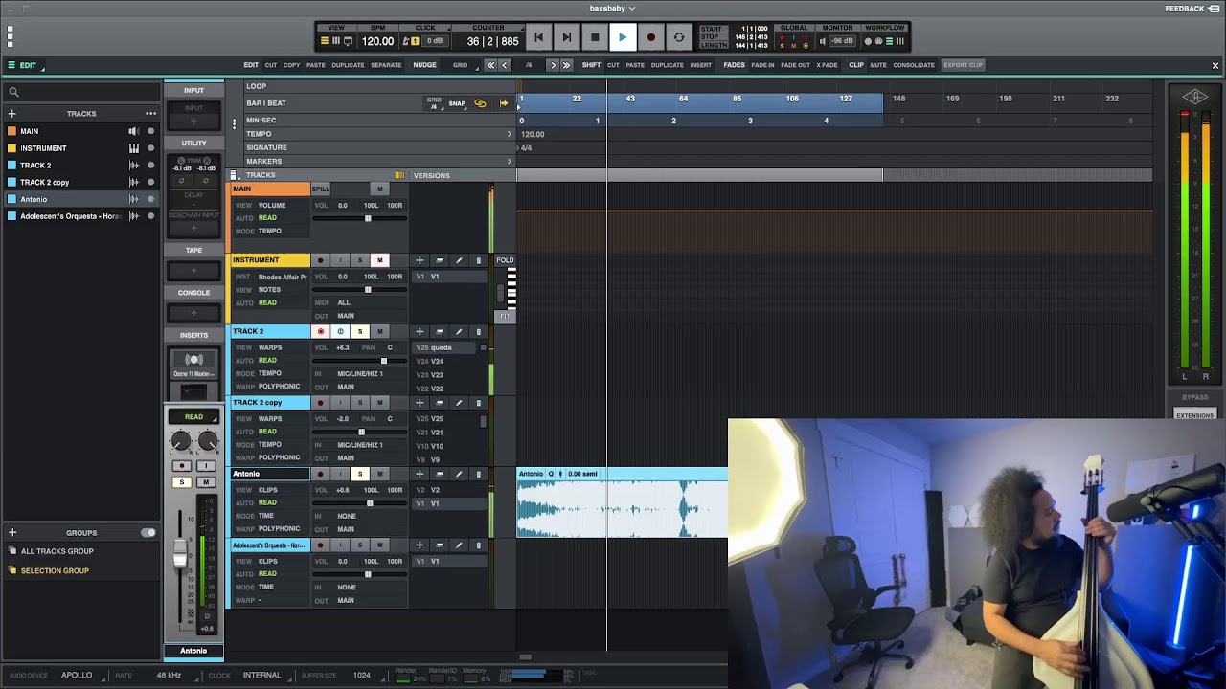Click the highlighted Play button

point(623,37)
